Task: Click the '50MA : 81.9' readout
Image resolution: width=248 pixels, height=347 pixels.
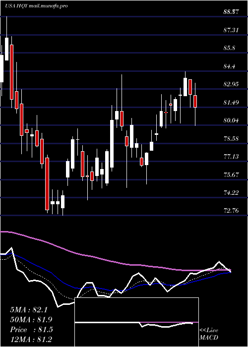Action: tap(31, 320)
